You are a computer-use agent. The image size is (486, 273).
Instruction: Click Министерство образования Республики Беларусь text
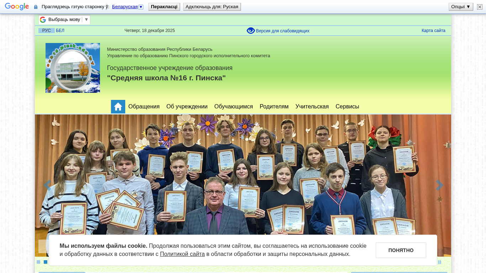(x=160, y=49)
